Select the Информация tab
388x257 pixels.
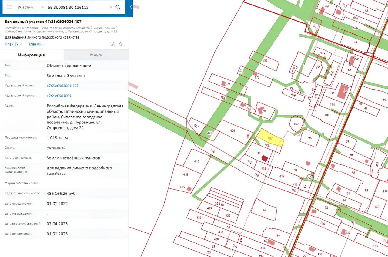coord(32,55)
